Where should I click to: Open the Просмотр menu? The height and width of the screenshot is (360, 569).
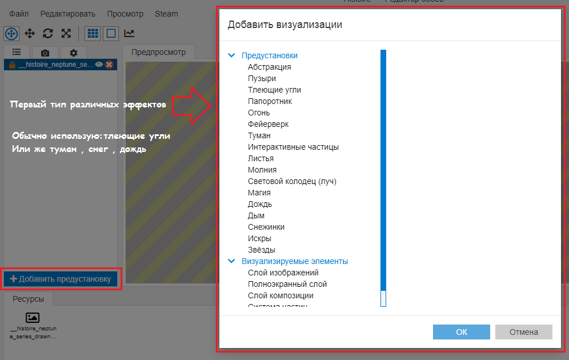[125, 14]
